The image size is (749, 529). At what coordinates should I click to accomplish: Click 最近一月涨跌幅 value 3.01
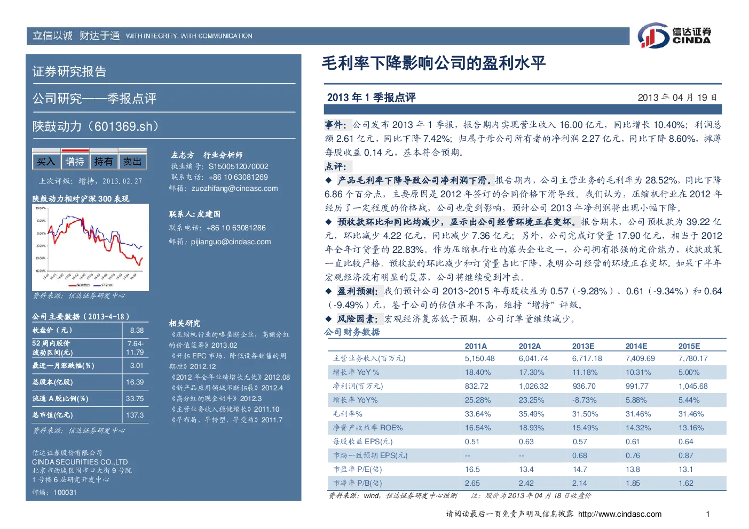coord(137,365)
